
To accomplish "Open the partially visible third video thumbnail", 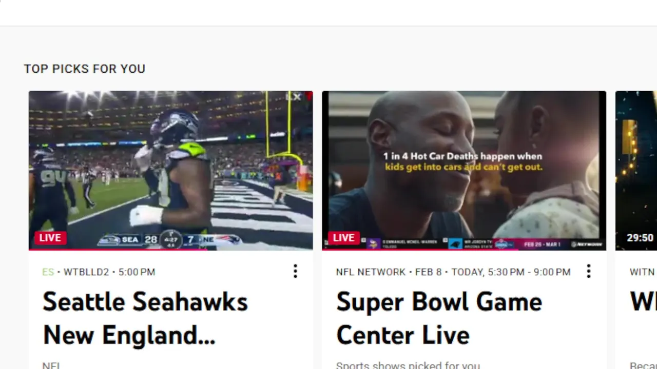I will click(x=636, y=171).
